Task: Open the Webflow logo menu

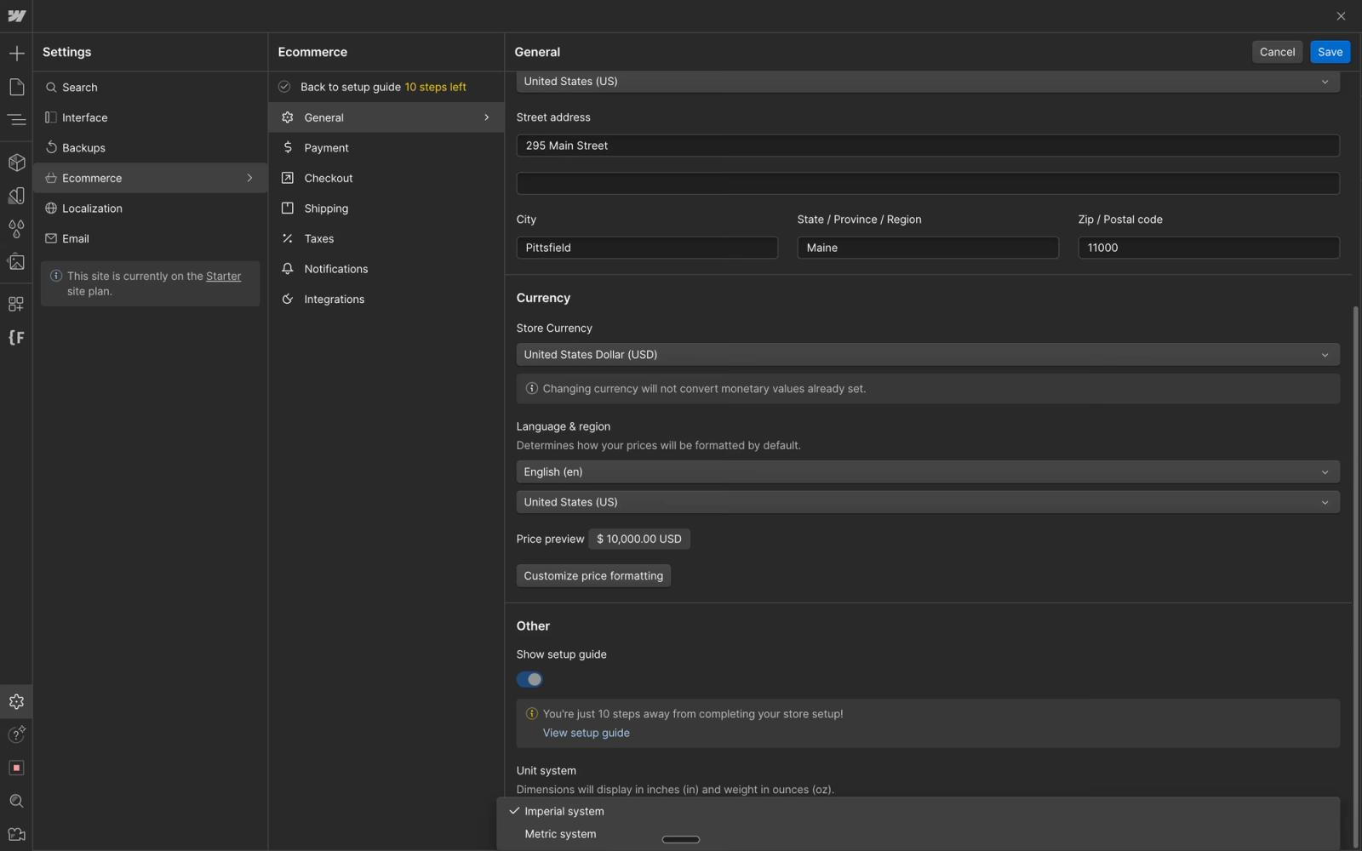Action: pyautogui.click(x=16, y=16)
